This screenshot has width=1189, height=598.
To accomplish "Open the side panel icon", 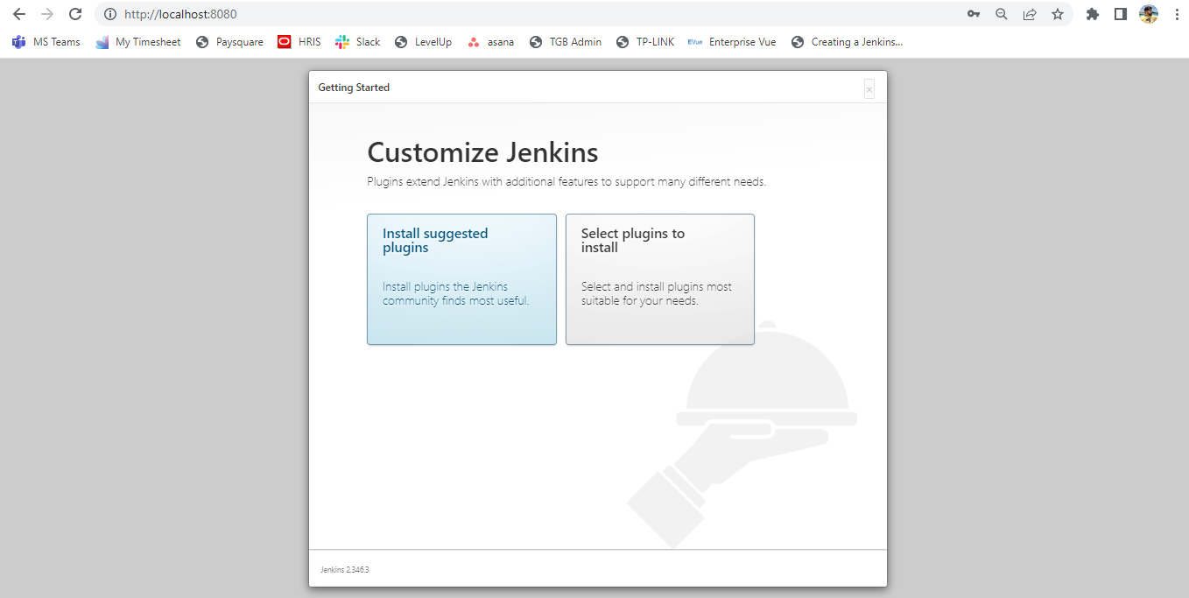I will (x=1121, y=14).
